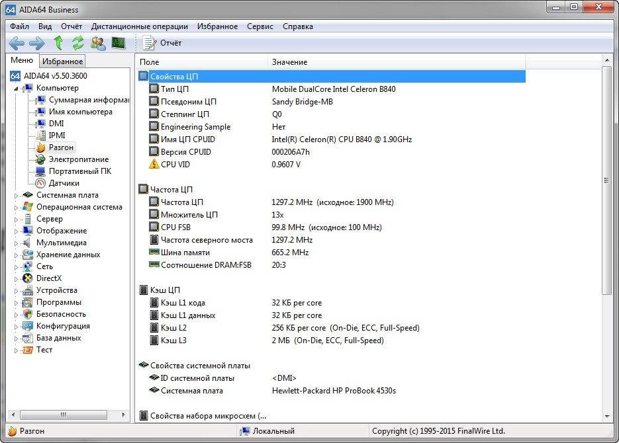The width and height of the screenshot is (619, 443).
Task: Click the База данных icon
Action: pyautogui.click(x=28, y=338)
